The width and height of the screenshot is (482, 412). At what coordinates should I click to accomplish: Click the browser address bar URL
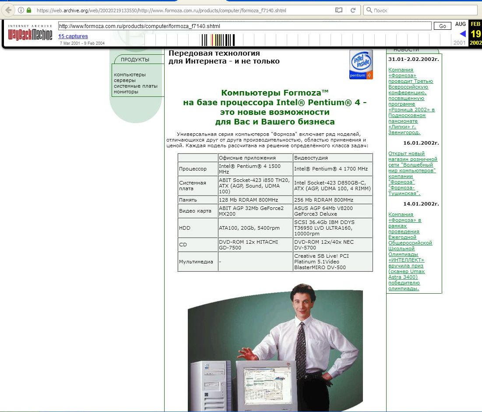162,11
